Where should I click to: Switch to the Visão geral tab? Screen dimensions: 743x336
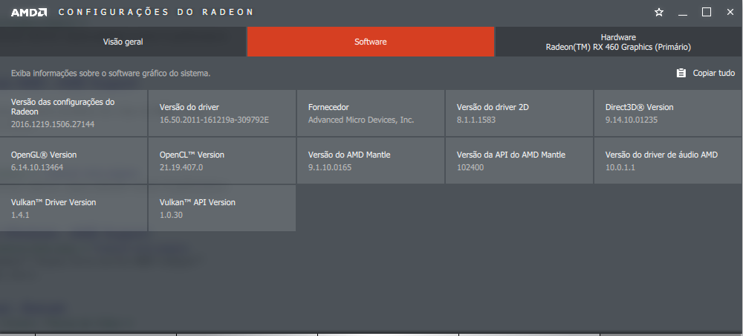tap(123, 42)
